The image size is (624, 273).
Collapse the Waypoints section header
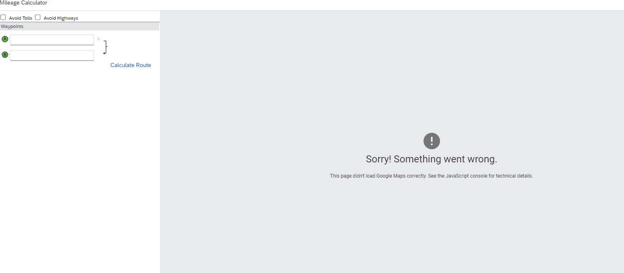(80, 26)
